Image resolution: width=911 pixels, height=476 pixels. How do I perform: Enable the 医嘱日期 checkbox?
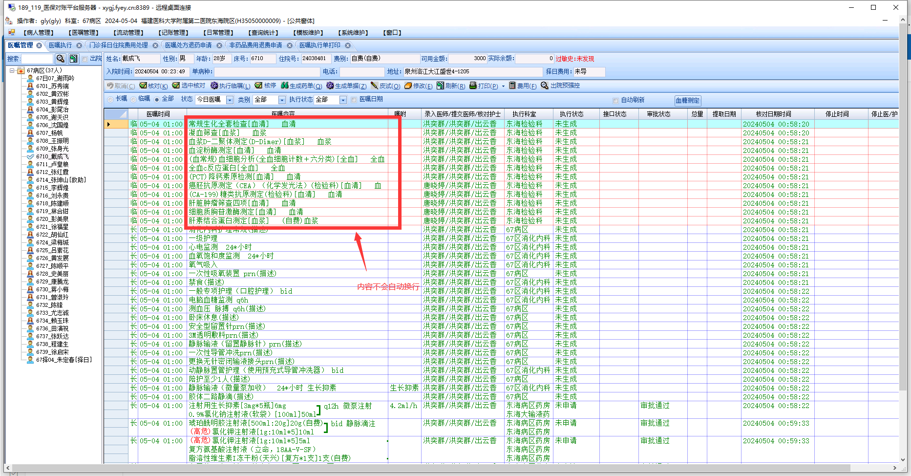point(354,100)
